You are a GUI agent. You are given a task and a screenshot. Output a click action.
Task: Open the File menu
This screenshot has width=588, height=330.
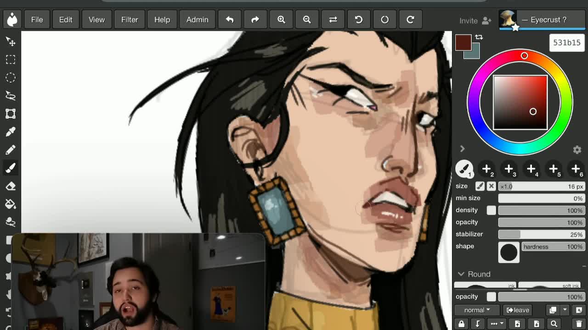[x=37, y=20]
